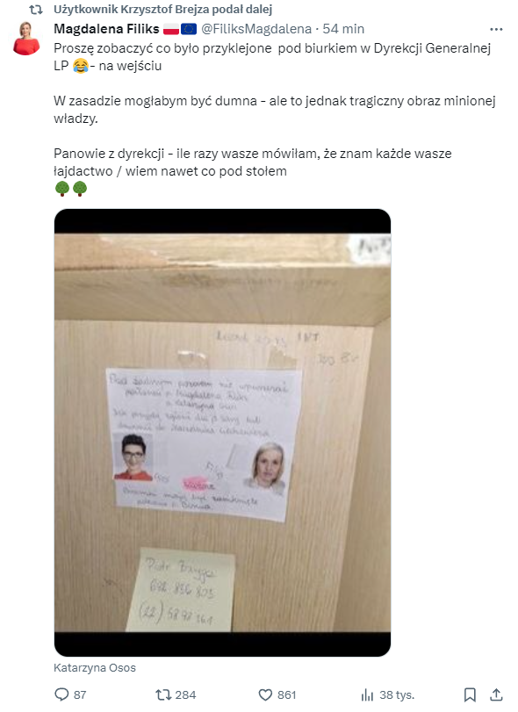Click the 861 likes count
The image size is (518, 712).
[286, 694]
